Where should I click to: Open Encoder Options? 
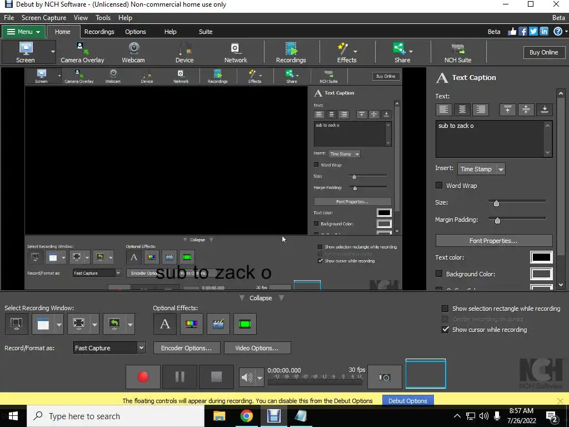point(187,348)
